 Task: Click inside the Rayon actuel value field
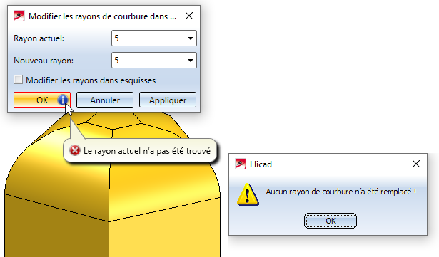pos(148,38)
